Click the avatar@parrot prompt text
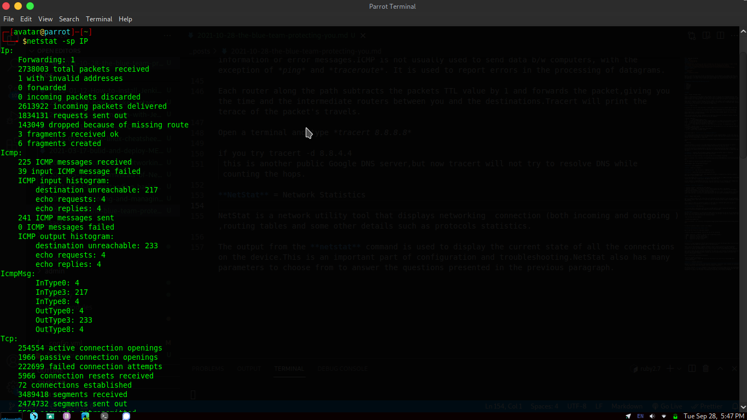This screenshot has height=420, width=747. pos(43,32)
